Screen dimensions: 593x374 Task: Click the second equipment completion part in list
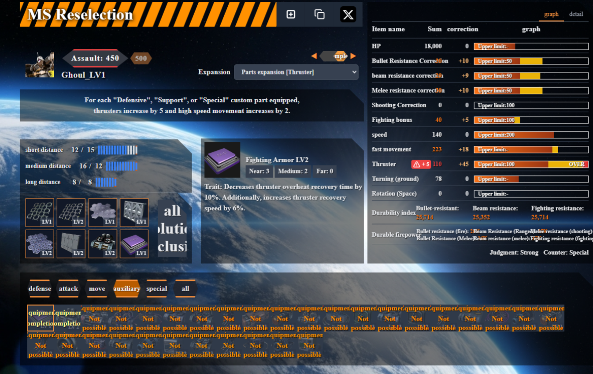pos(67,318)
